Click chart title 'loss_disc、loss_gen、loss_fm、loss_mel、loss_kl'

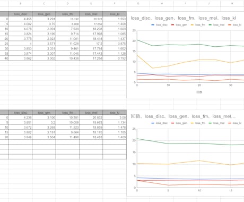[x=183, y=18]
